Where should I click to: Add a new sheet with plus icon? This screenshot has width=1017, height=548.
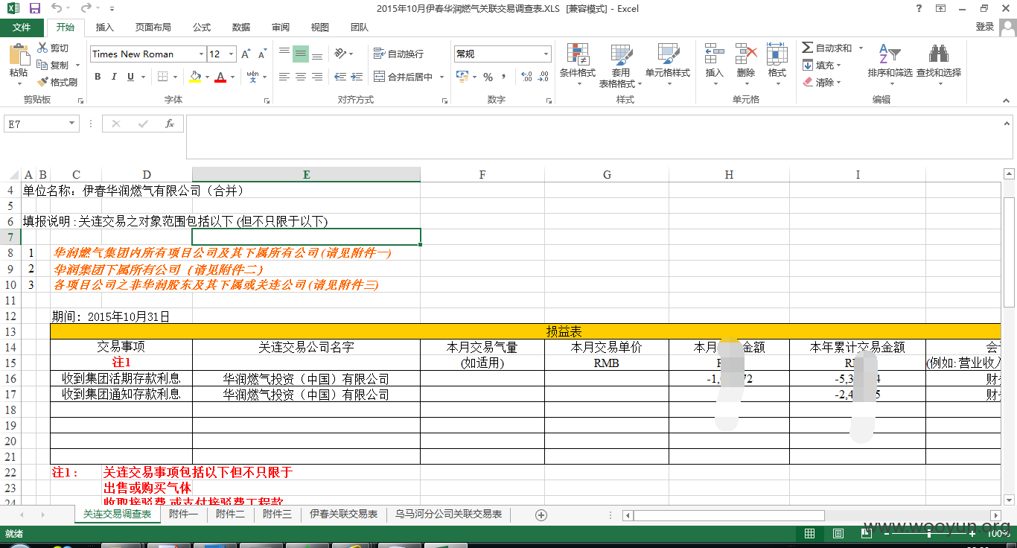(541, 515)
